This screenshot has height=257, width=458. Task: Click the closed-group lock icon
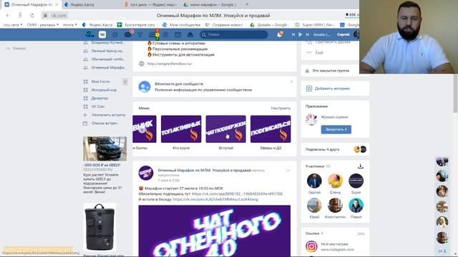coord(307,71)
